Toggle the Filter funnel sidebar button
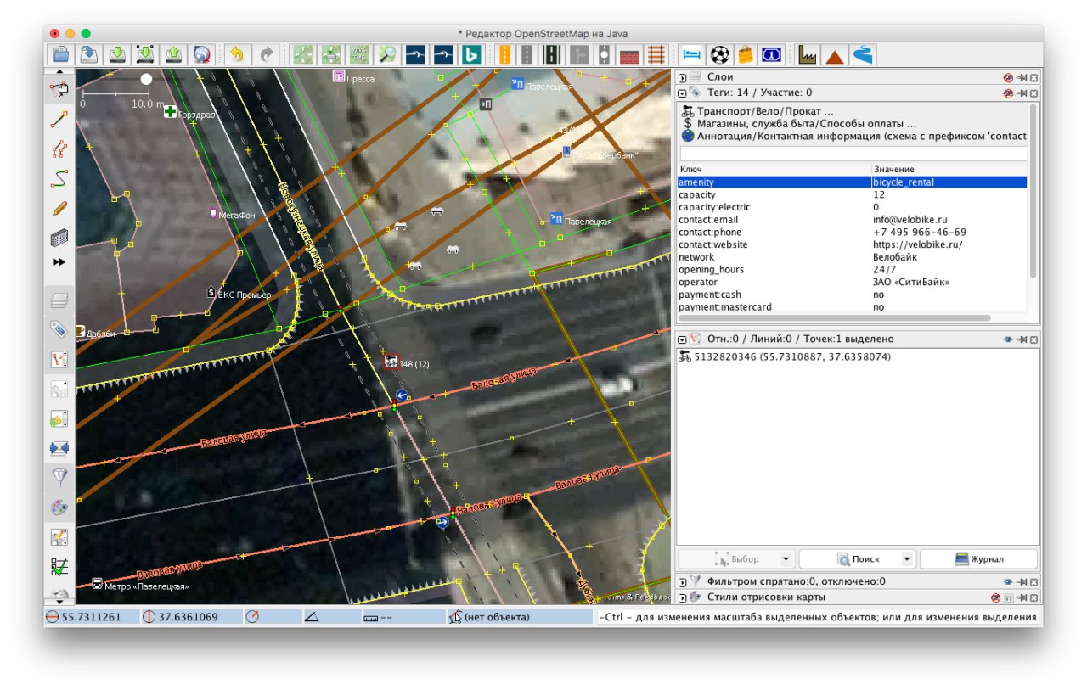This screenshot has width=1087, height=690. point(59,478)
